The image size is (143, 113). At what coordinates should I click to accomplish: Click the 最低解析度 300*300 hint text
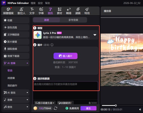pos(65,62)
